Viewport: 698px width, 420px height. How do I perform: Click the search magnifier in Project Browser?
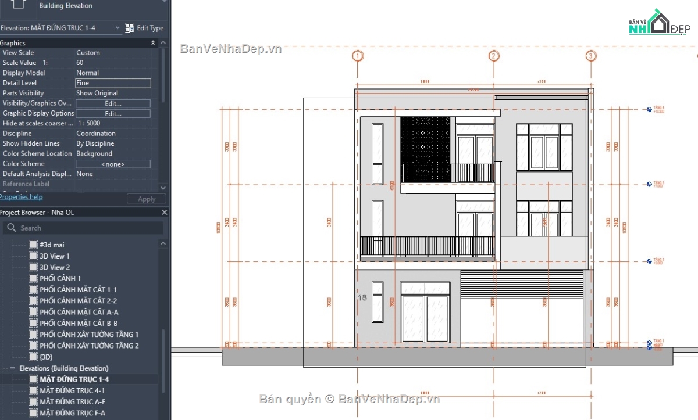(x=10, y=228)
